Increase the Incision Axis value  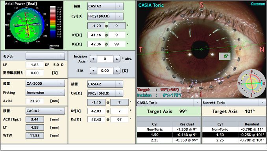pos(116,59)
